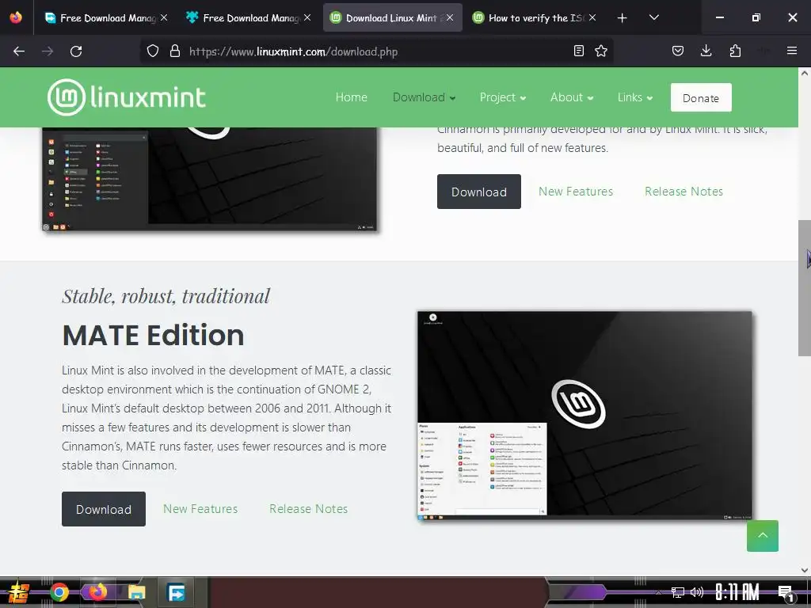The width and height of the screenshot is (811, 608).
Task: Expand the About navigation dropdown
Action: 572,97
